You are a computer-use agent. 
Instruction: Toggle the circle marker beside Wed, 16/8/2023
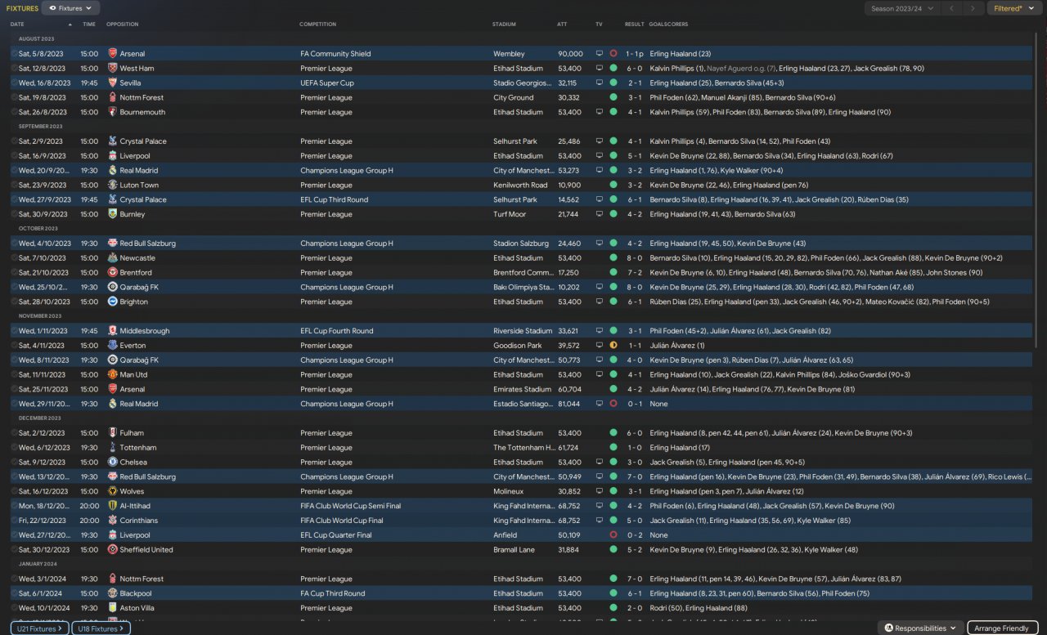tap(14, 83)
